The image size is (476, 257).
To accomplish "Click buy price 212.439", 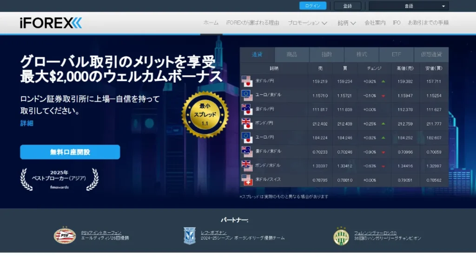I will click(x=344, y=124).
